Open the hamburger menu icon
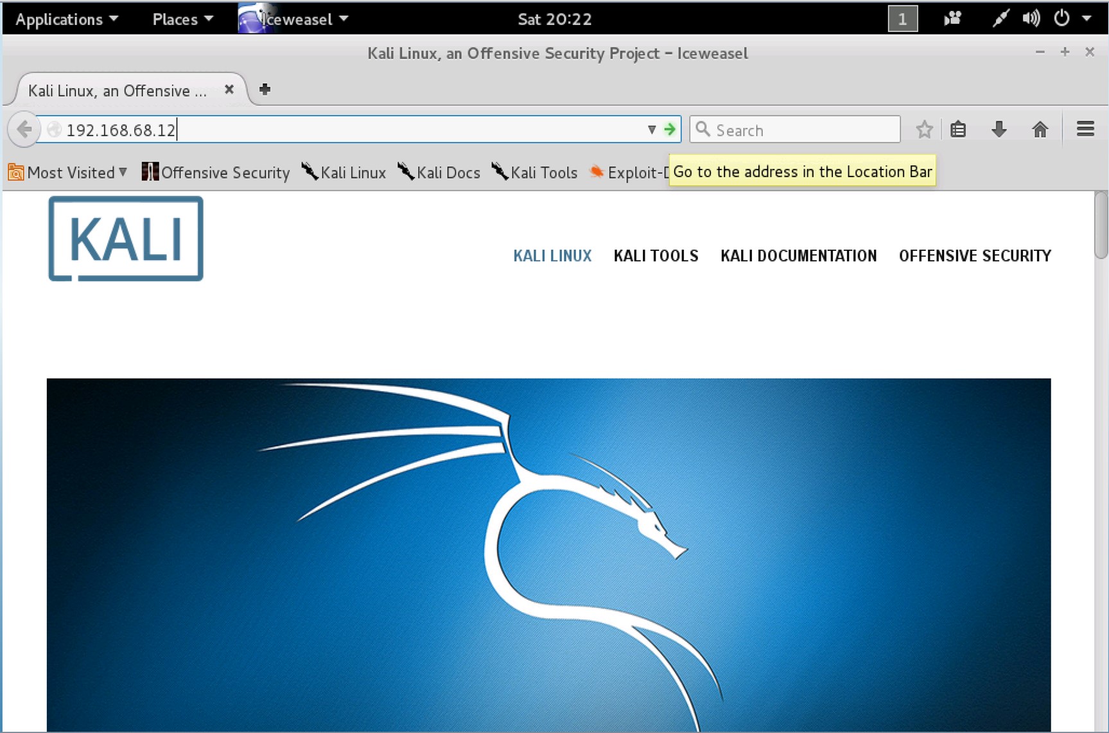 click(x=1085, y=130)
